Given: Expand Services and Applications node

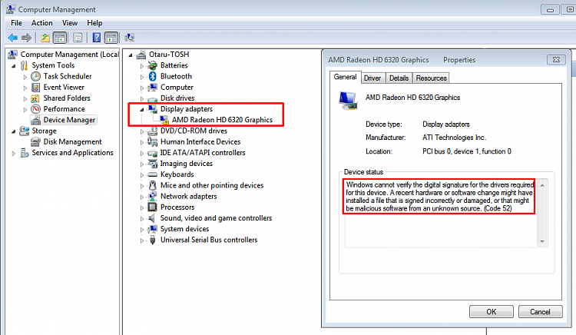Looking at the screenshot, I should [14, 154].
